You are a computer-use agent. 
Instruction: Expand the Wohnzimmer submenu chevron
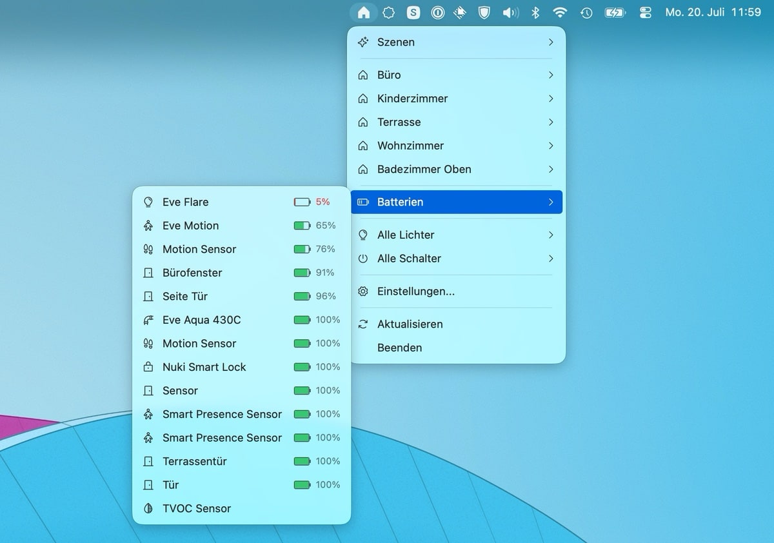click(551, 146)
